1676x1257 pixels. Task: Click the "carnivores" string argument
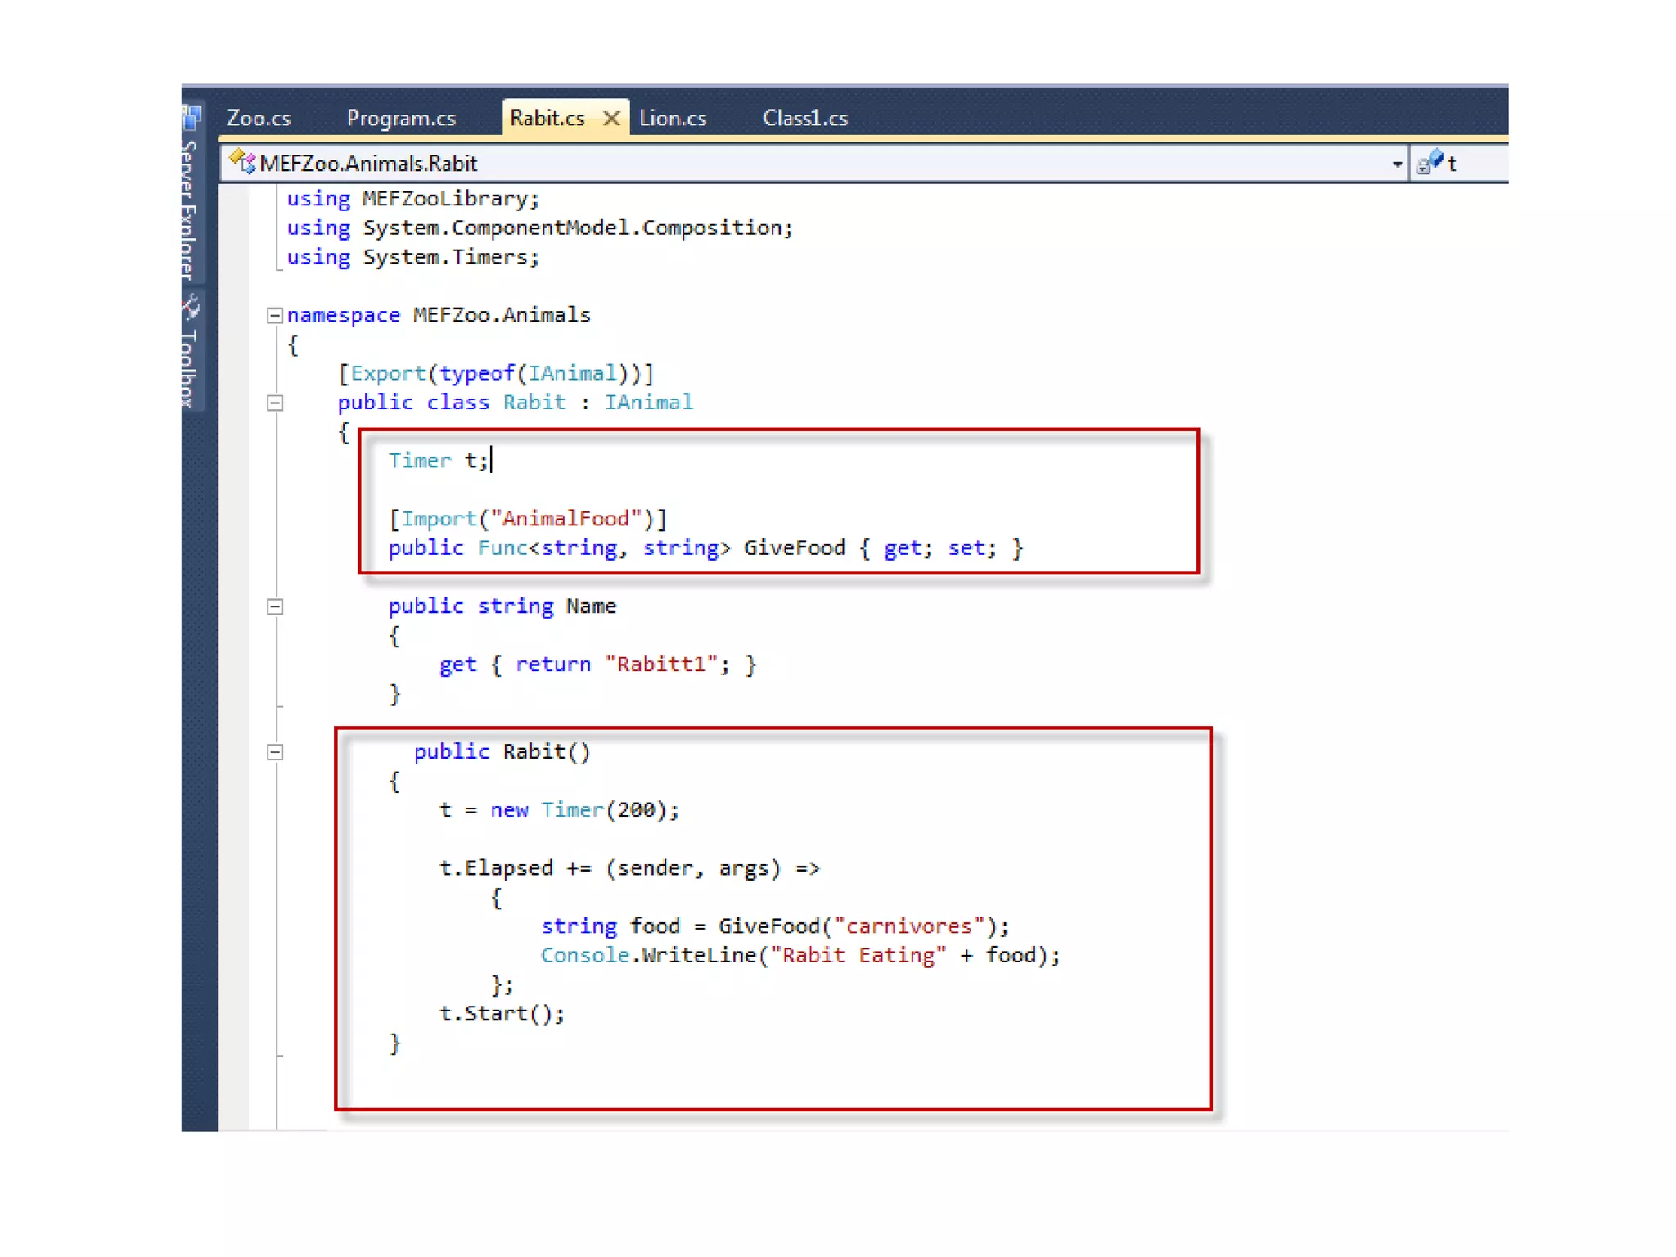coord(908,926)
